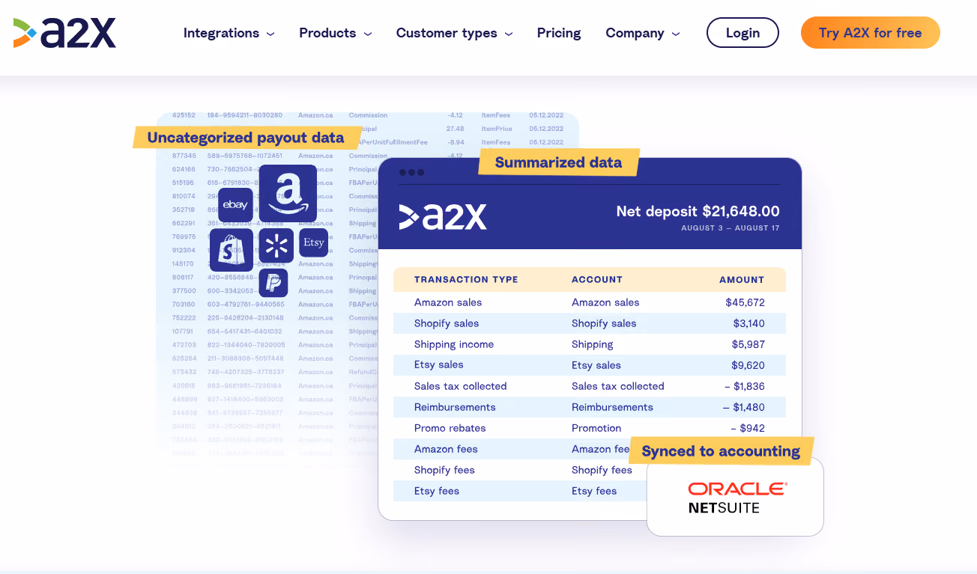Viewport: 977px width, 574px height.
Task: Click the – $1,480 amount value
Action: click(744, 407)
